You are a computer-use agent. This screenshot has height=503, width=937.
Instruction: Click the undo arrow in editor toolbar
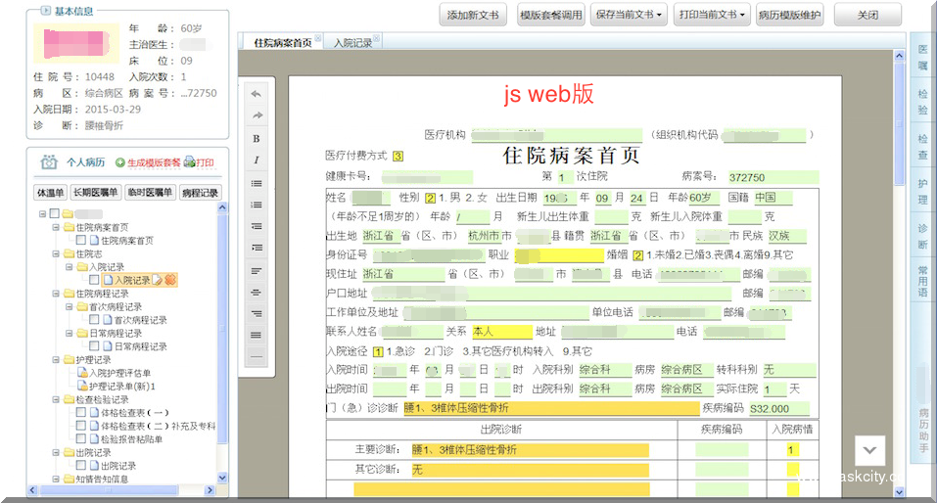257,94
